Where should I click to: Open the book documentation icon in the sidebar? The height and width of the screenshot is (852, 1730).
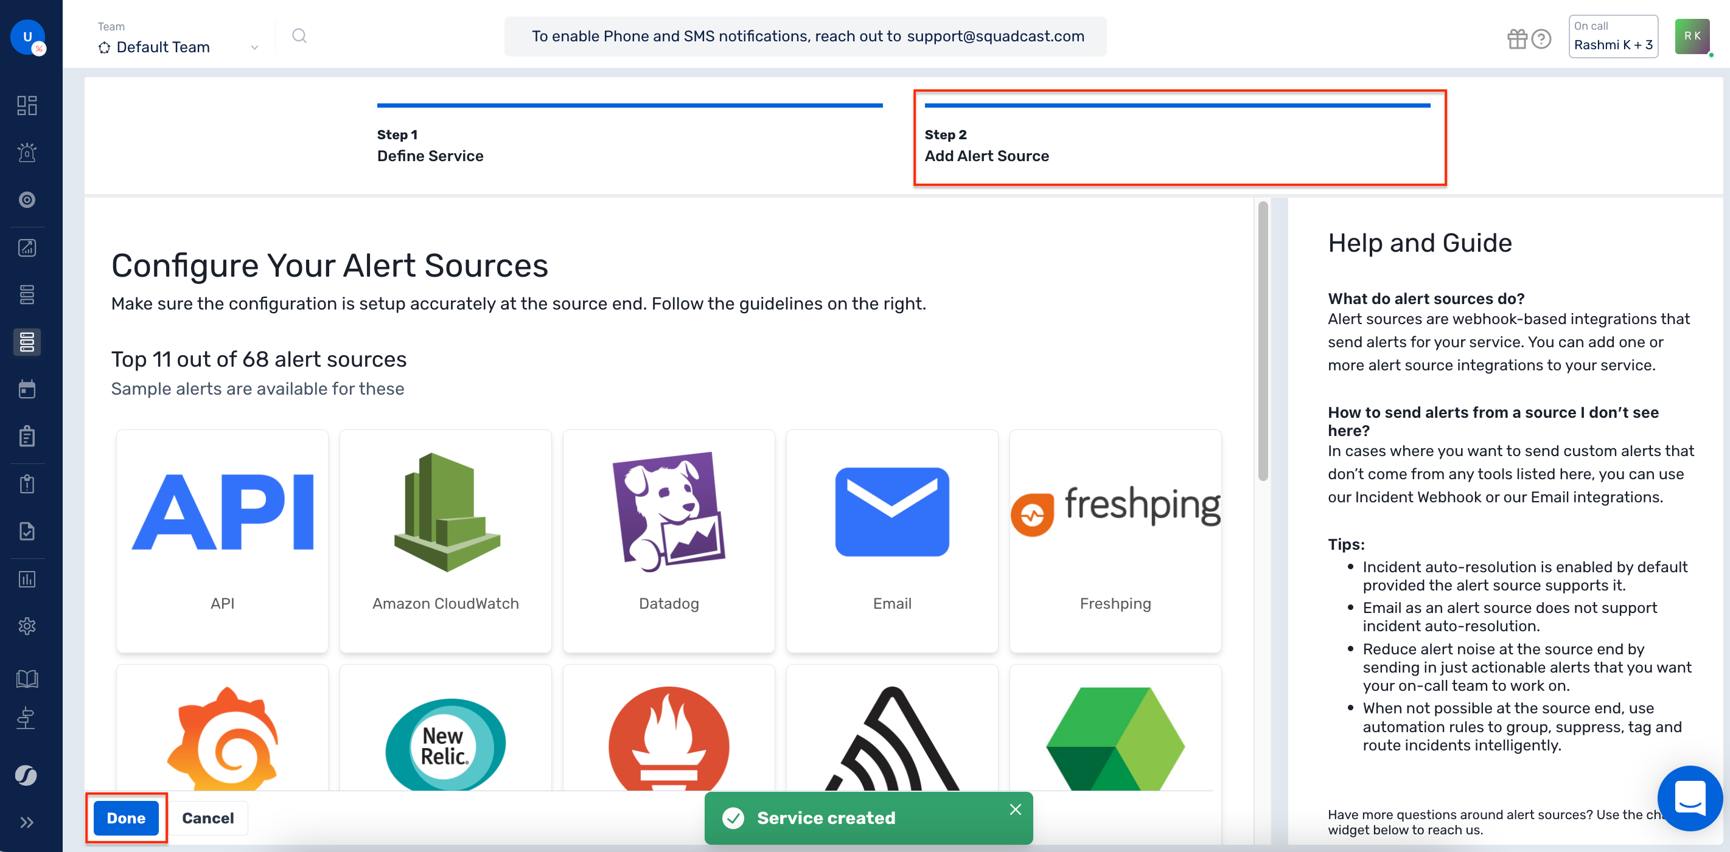click(x=27, y=679)
